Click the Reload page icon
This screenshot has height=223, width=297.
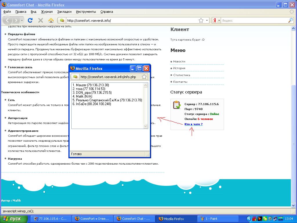[x=30, y=20]
